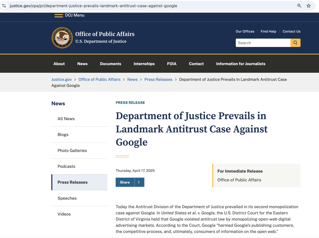Follow the Find Help link
This screenshot has height=238, width=319.
click(268, 31)
